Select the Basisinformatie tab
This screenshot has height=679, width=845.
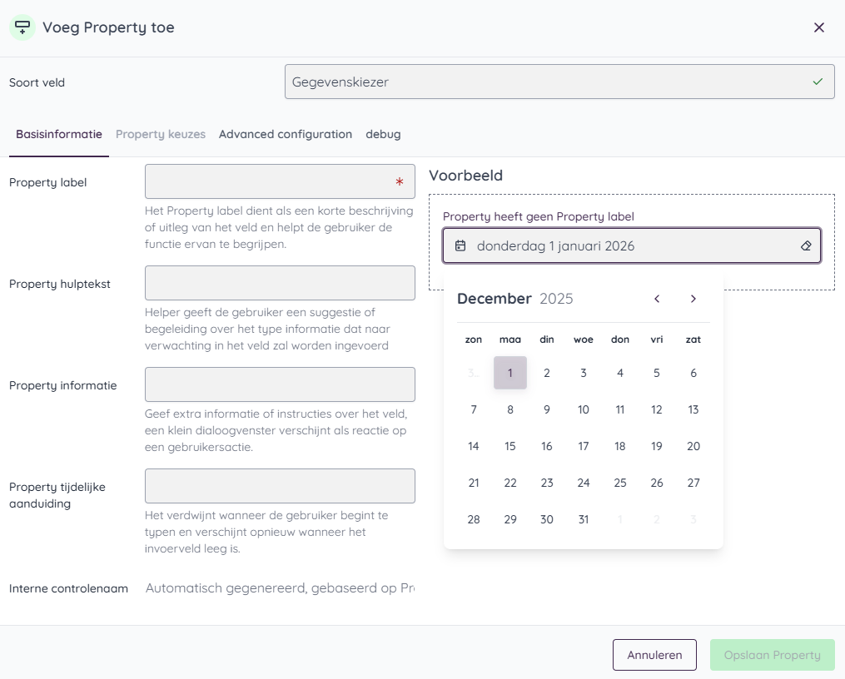click(x=59, y=134)
